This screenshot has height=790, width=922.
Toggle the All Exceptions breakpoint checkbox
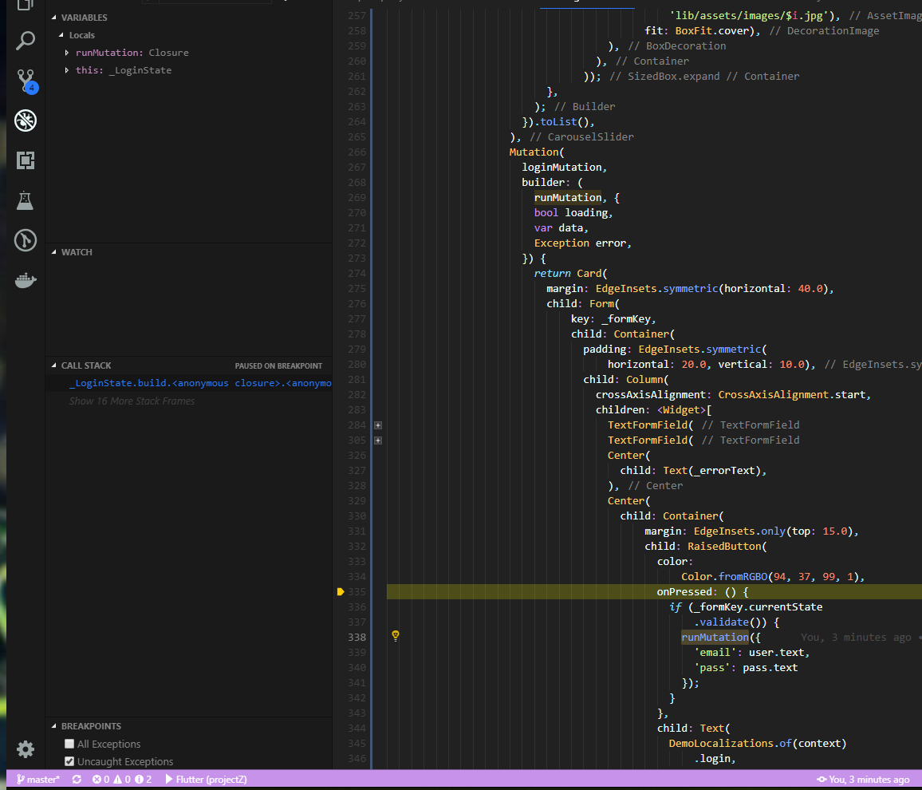[x=69, y=744]
